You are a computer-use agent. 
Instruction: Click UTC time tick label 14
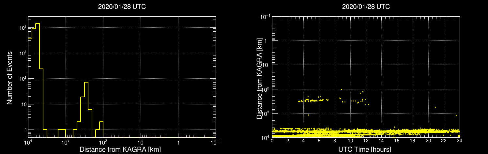[381, 141]
